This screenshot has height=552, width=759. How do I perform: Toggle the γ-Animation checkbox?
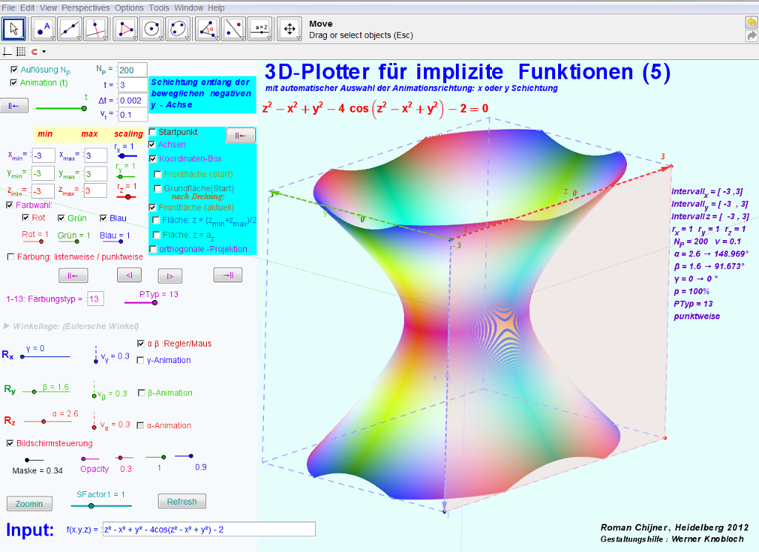pos(141,360)
